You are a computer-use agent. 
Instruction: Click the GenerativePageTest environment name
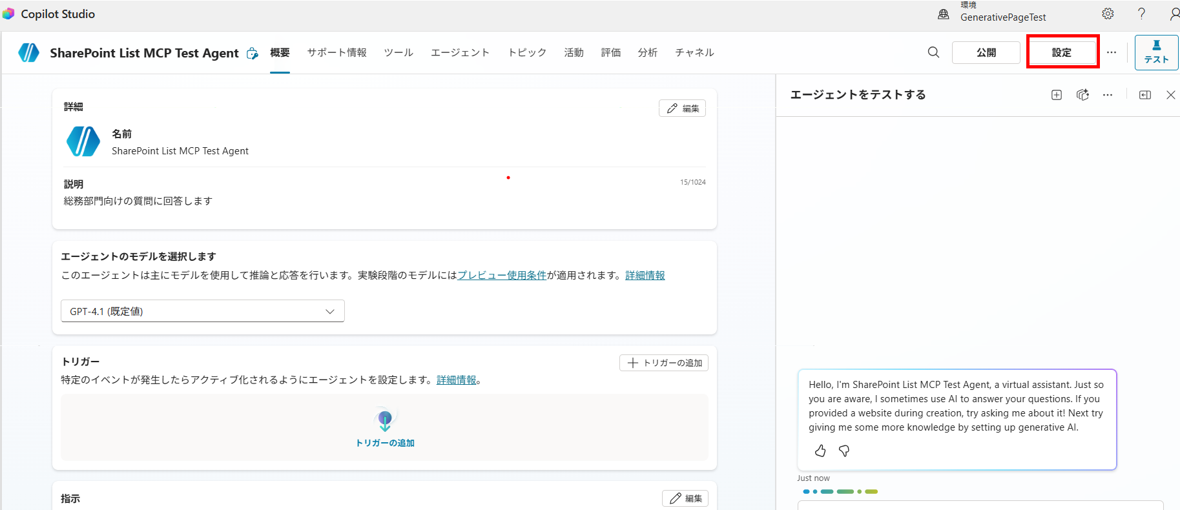coord(1003,17)
